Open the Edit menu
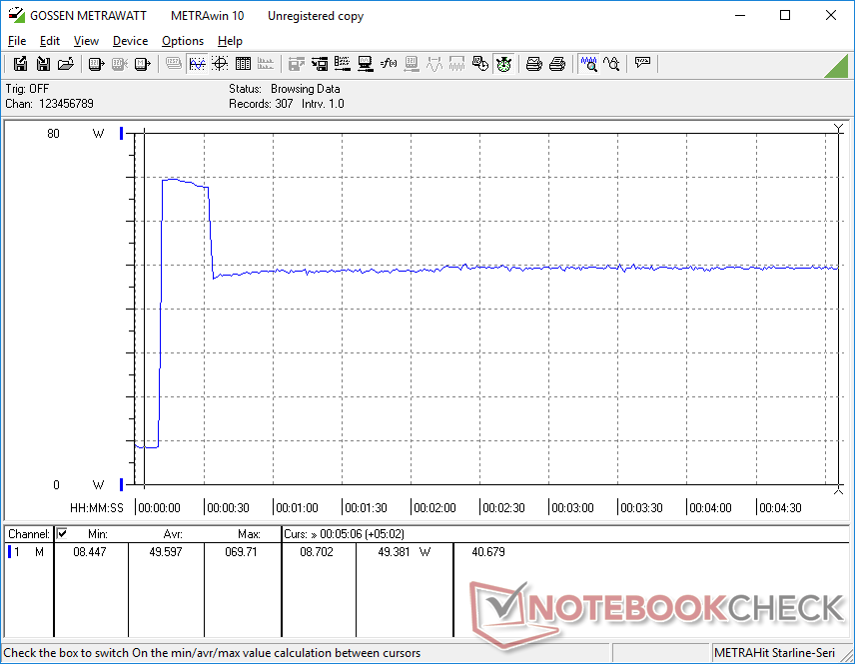Screen dimensions: 855x664 click(x=50, y=41)
